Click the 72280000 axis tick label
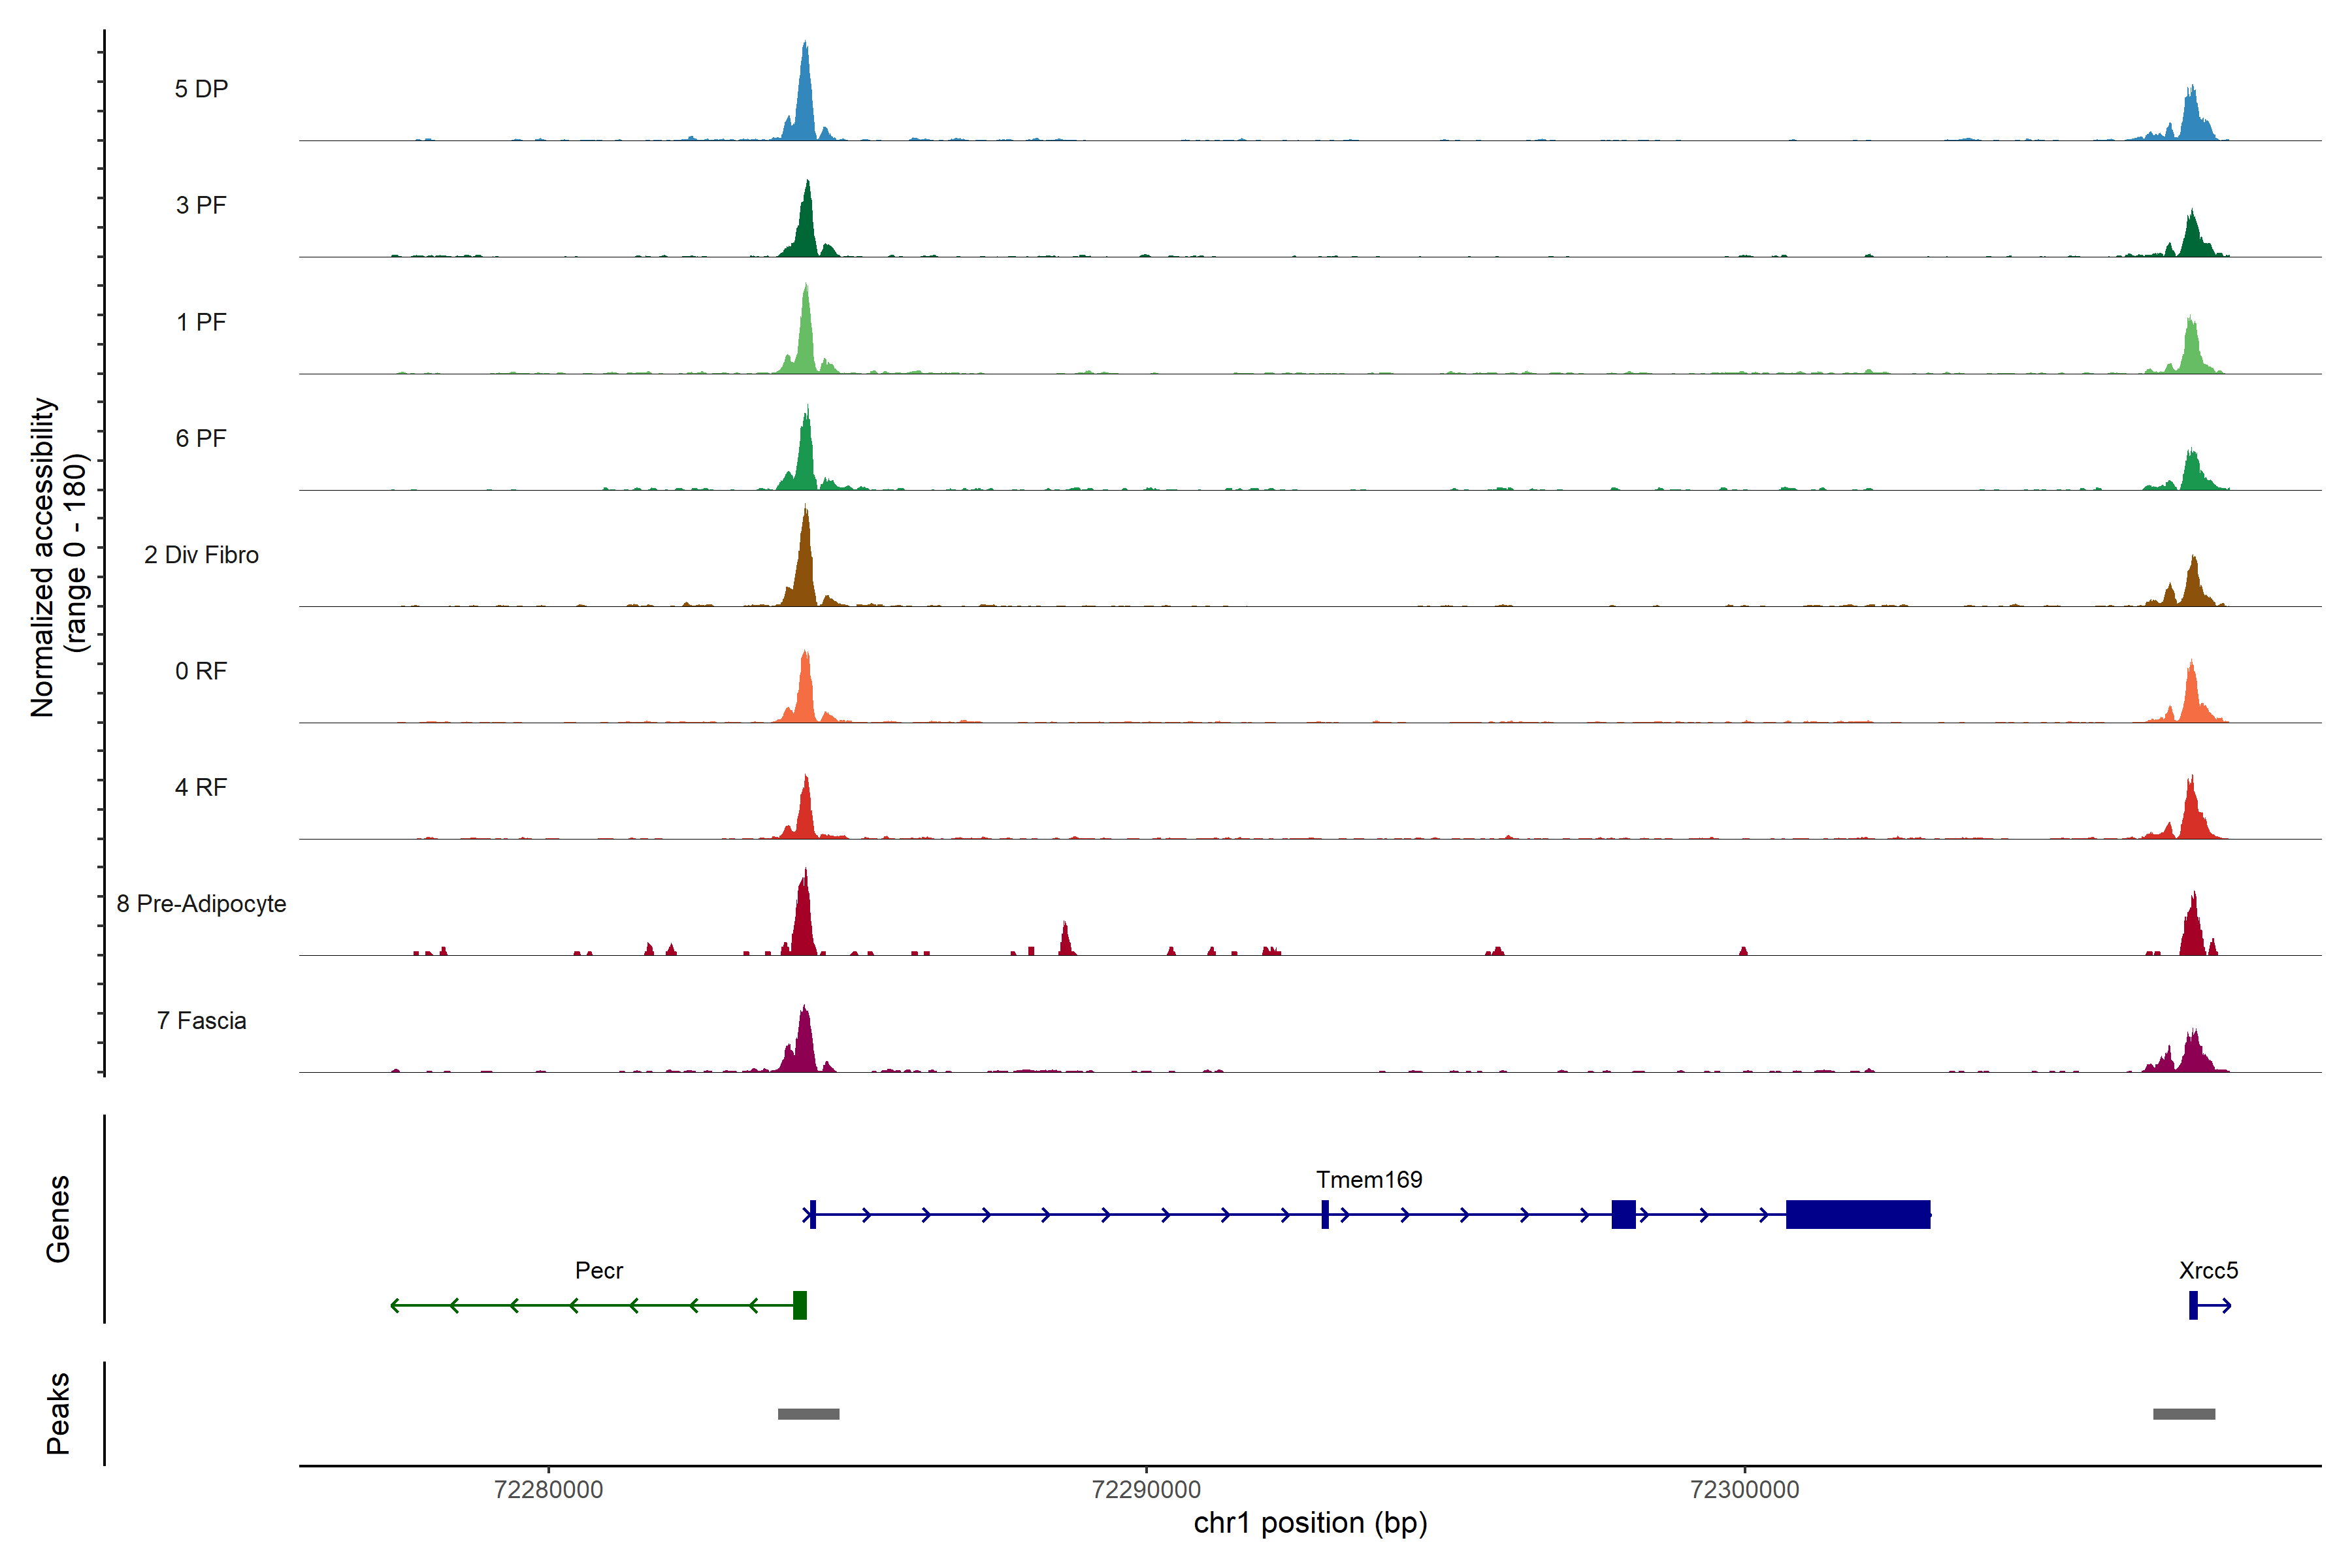Image resolution: width=2352 pixels, height=1568 pixels. click(548, 1489)
